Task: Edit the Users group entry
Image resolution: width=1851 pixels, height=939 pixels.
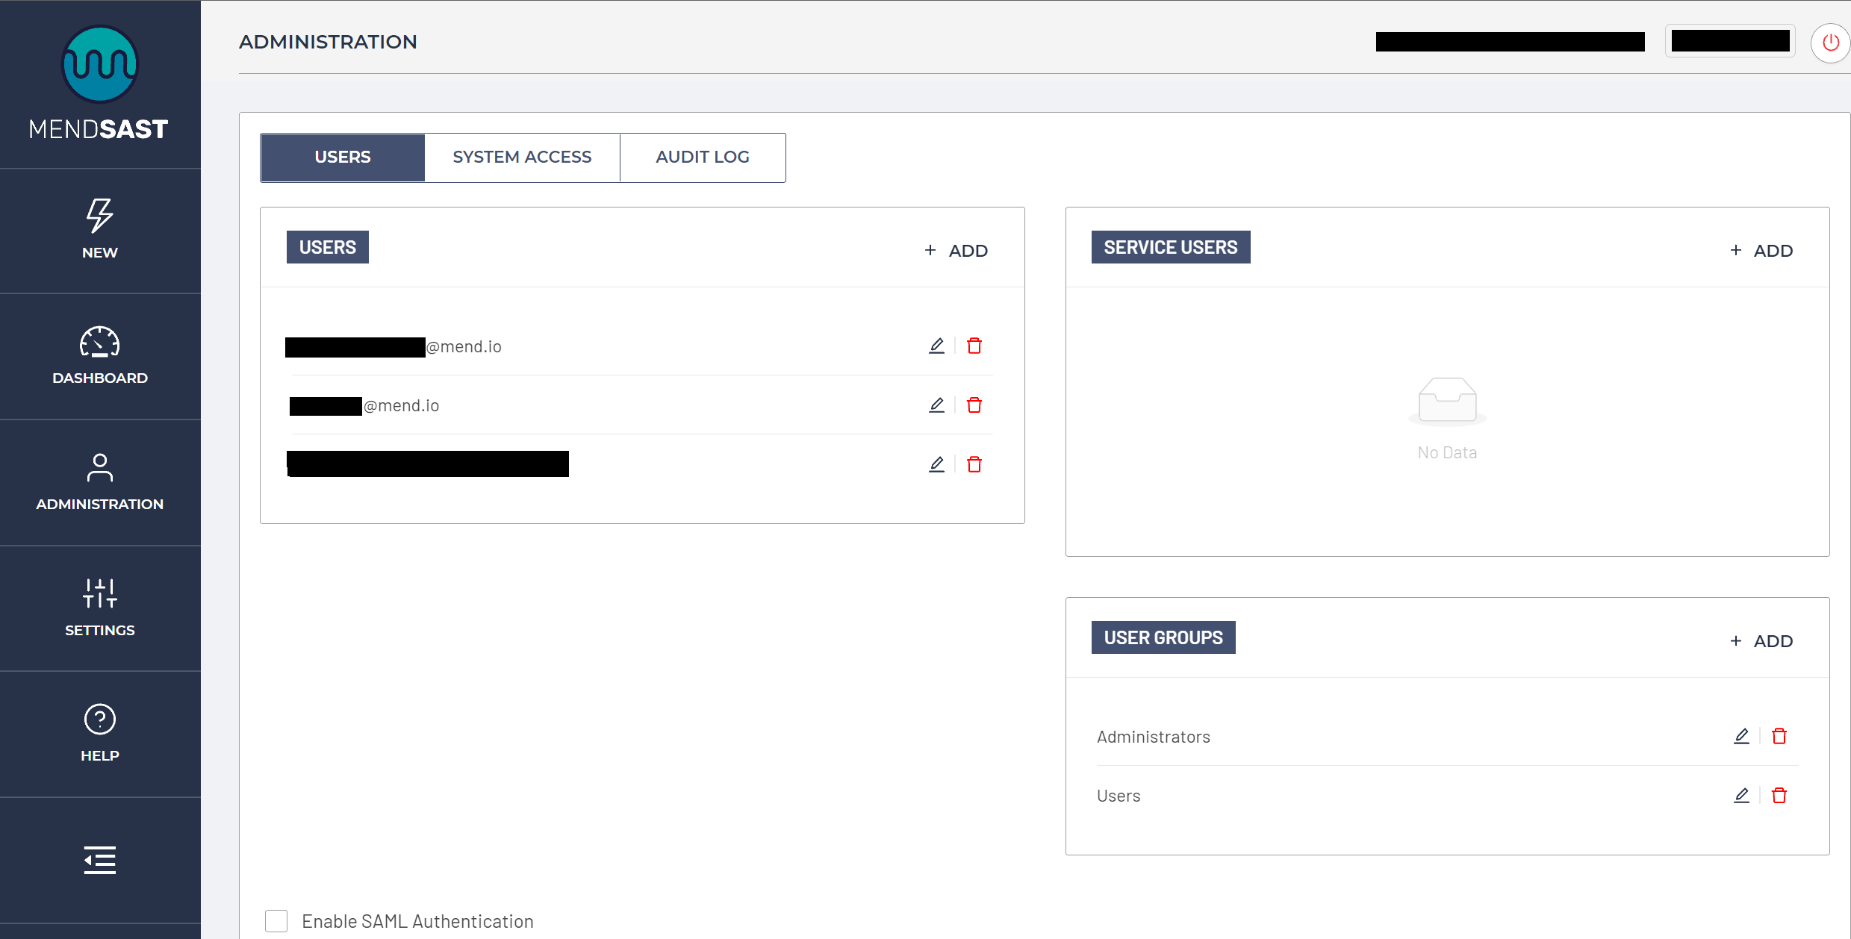Action: [1741, 796]
